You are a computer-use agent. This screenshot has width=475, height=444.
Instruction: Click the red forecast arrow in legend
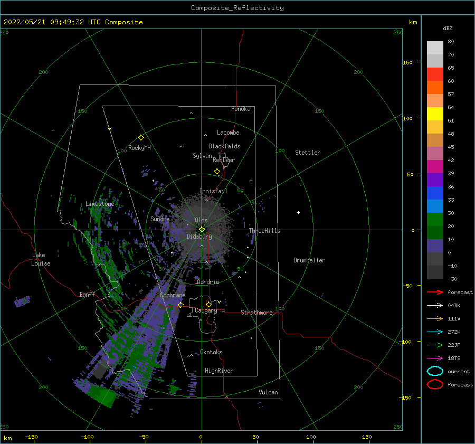(435, 292)
